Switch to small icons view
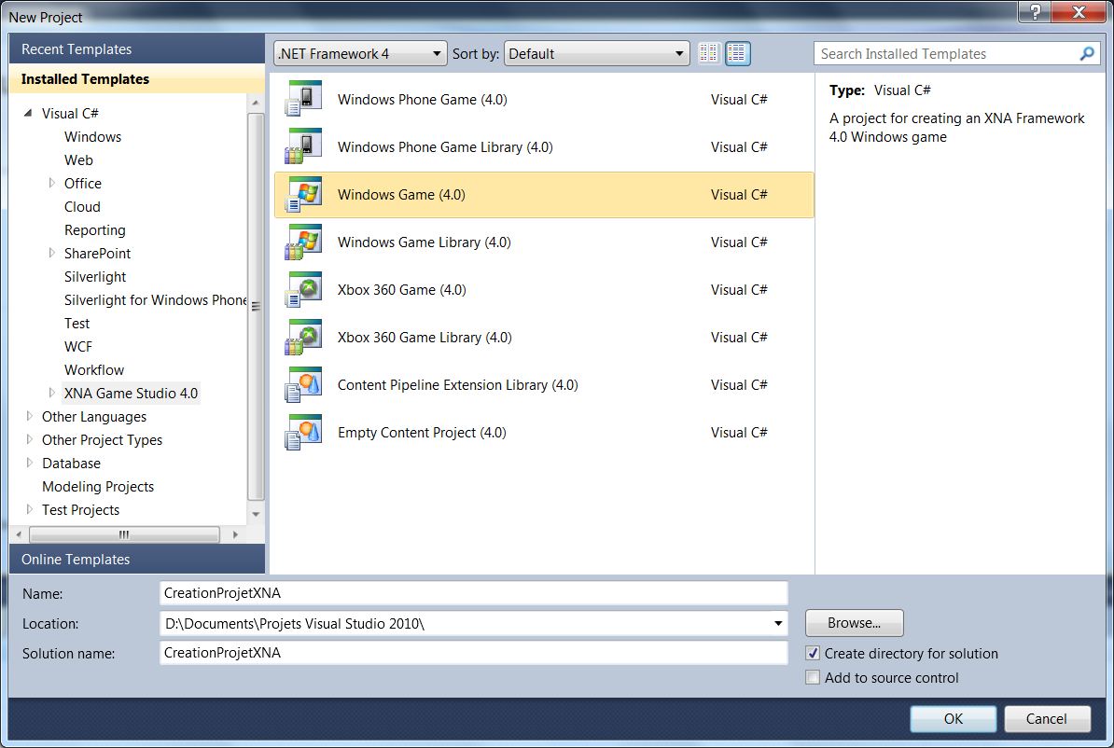Screen dimensions: 1114x748 pyautogui.click(x=709, y=53)
